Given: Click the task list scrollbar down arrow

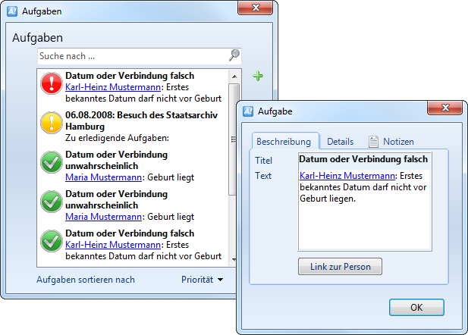Looking at the screenshot, I should pyautogui.click(x=234, y=258).
